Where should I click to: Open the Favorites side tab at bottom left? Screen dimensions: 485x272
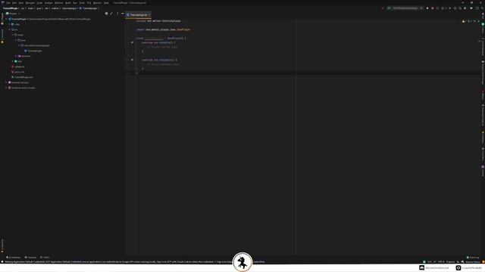(2, 245)
